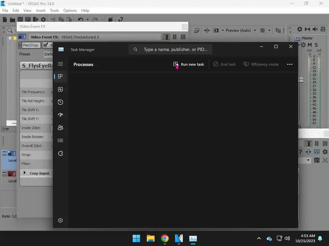Click Save As icon in VEGAS toolbar
This screenshot has height=246, width=329.
tap(28, 20)
